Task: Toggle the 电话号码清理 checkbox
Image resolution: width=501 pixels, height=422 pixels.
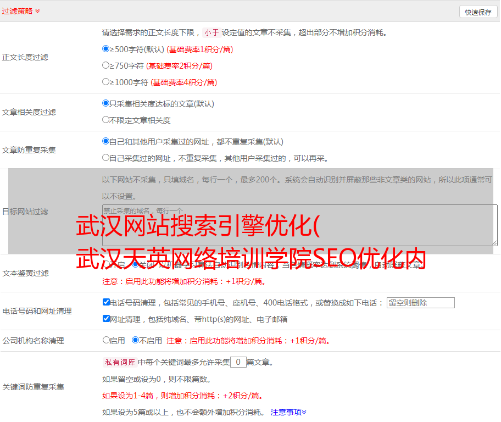Action: (106, 302)
